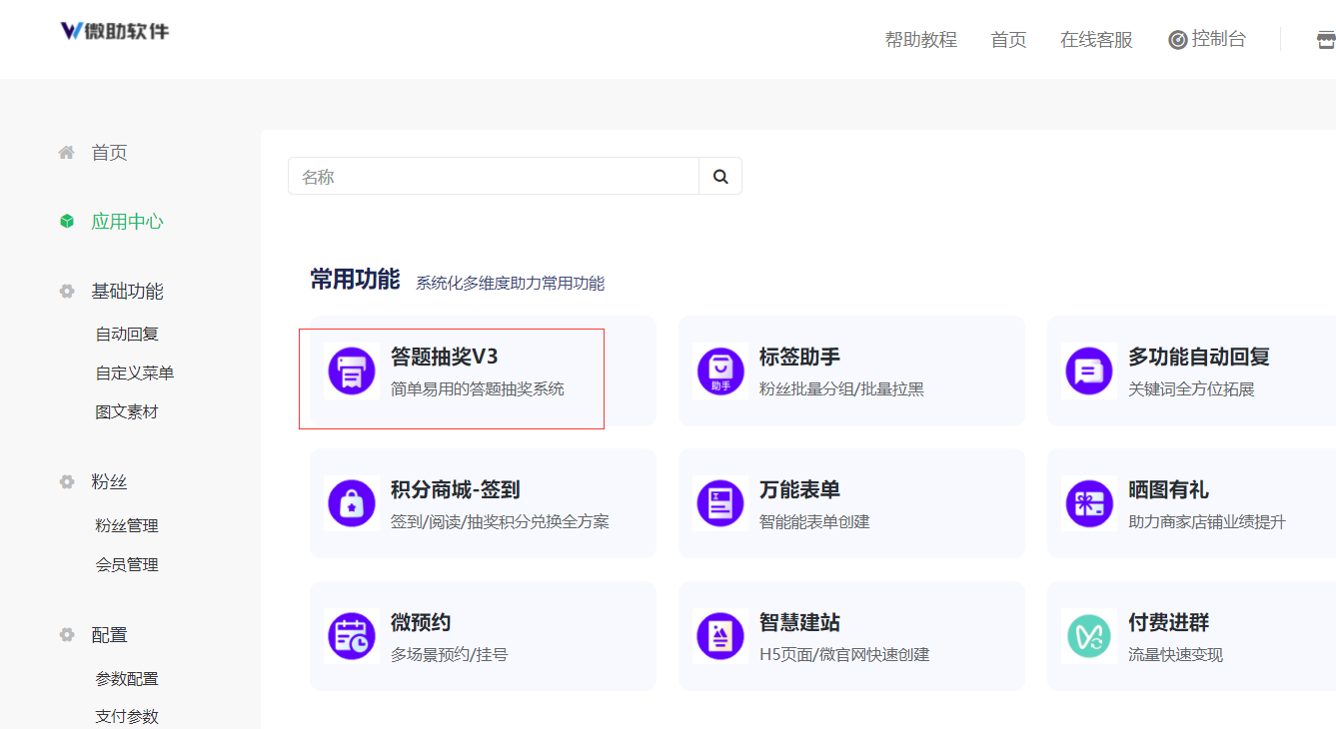Click the text 关键词全方位拓展

1191,389
